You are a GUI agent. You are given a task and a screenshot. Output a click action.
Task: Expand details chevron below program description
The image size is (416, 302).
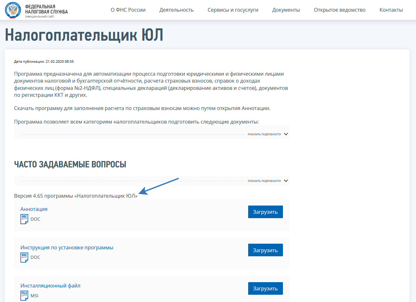pyautogui.click(x=286, y=134)
